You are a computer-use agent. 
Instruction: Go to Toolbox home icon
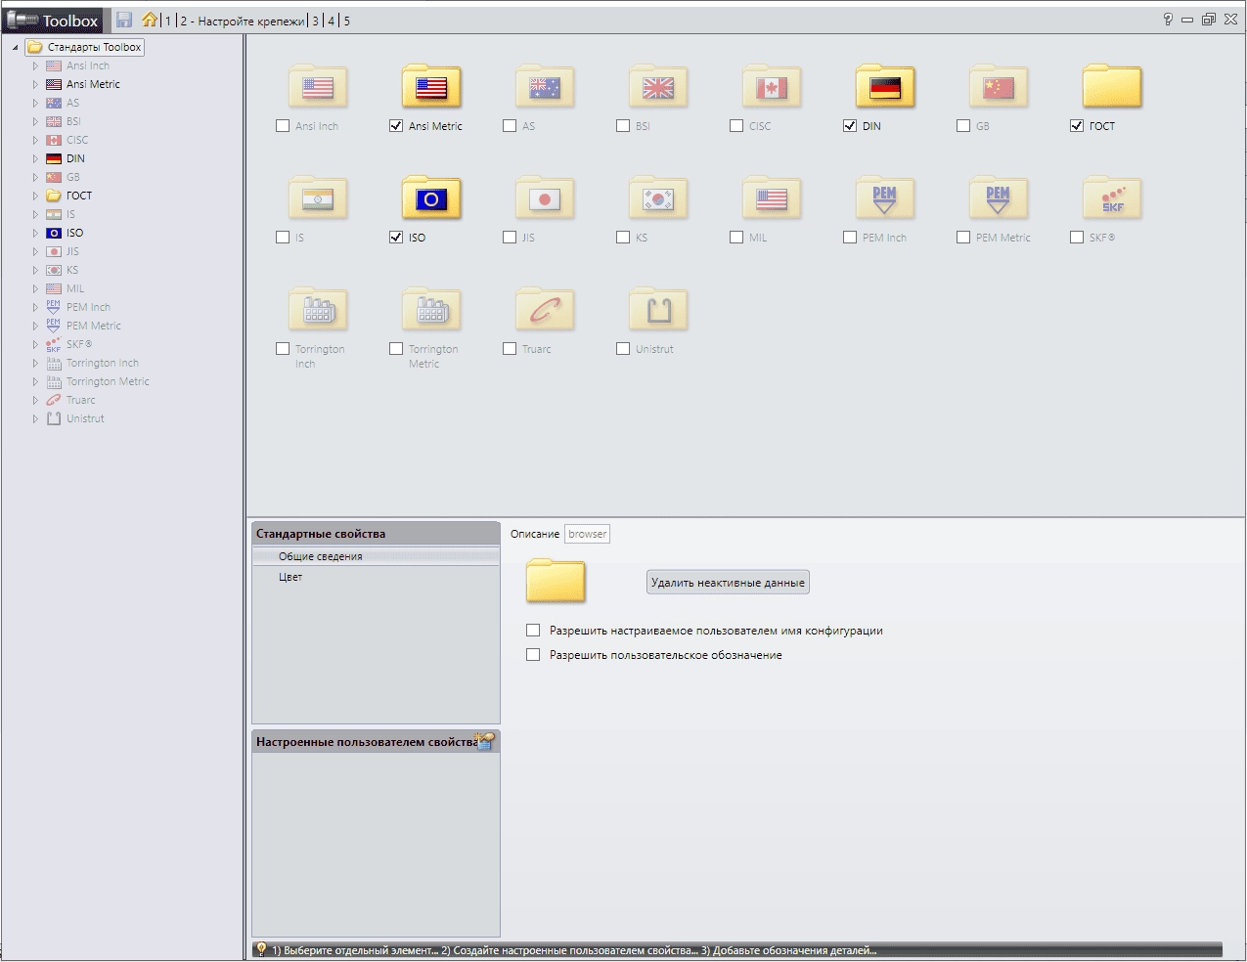point(150,20)
